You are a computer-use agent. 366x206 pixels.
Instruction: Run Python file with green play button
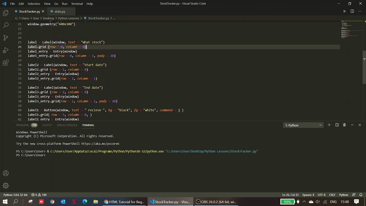pyautogui.click(x=345, y=11)
